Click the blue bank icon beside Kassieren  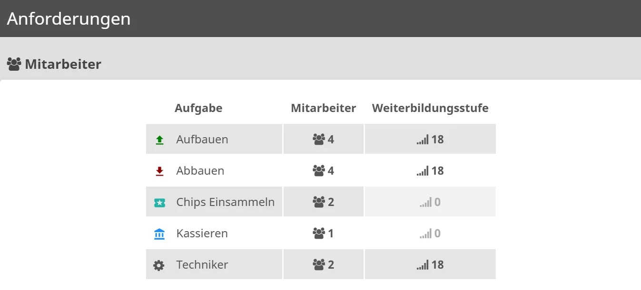click(x=159, y=234)
